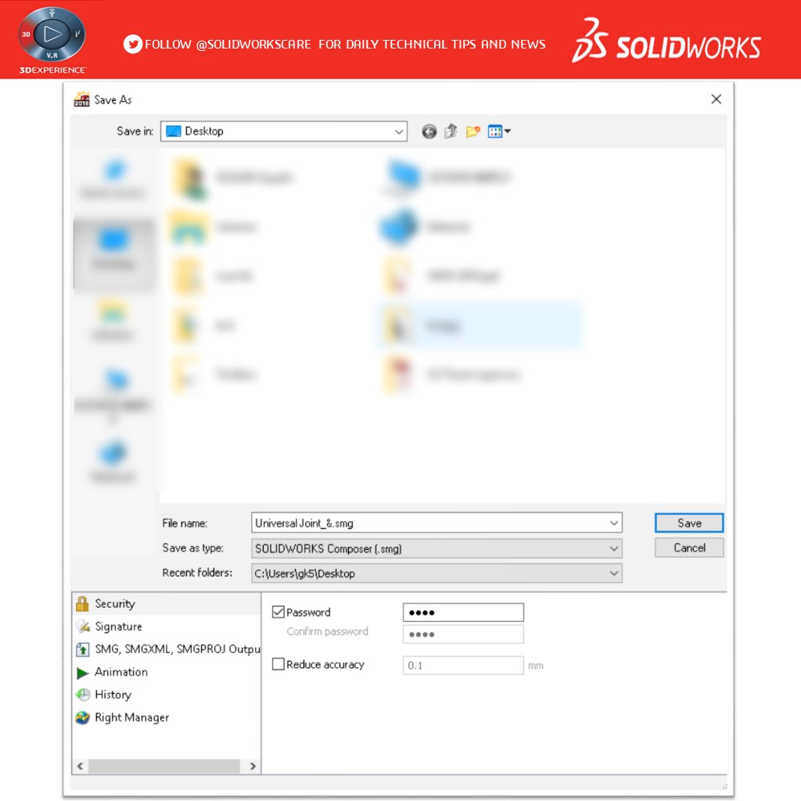Click the Password input field

point(463,612)
